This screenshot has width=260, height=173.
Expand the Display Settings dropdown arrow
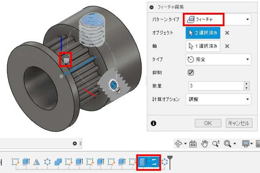(x=252, y=144)
